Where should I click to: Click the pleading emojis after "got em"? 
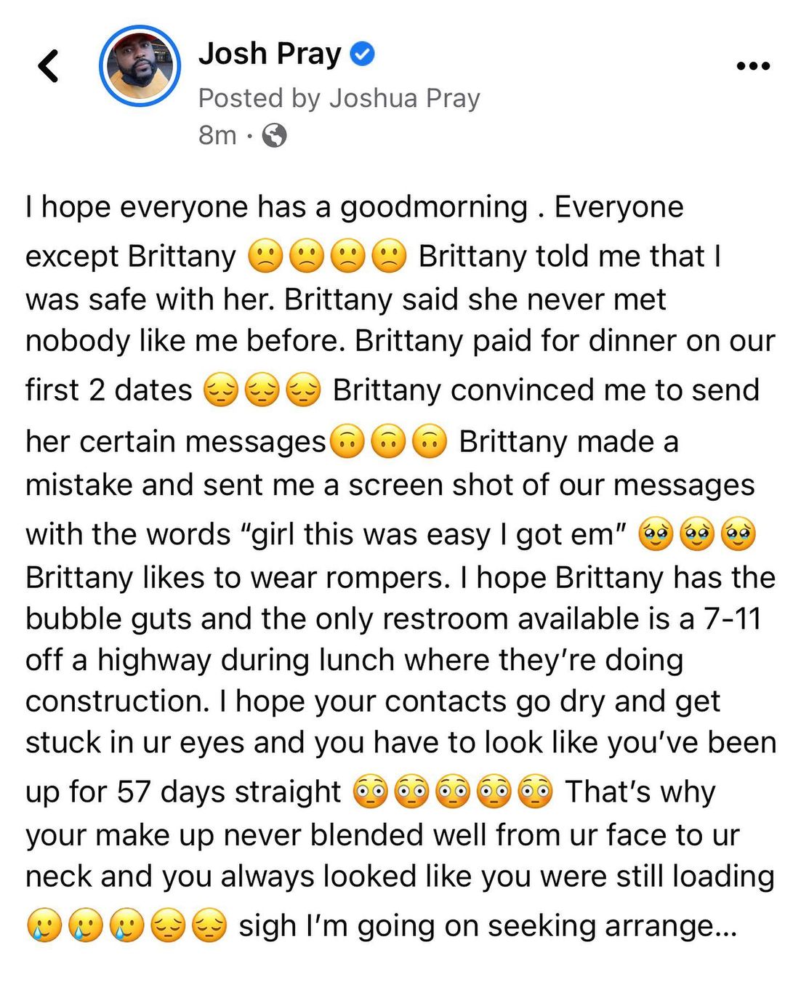[x=697, y=535]
